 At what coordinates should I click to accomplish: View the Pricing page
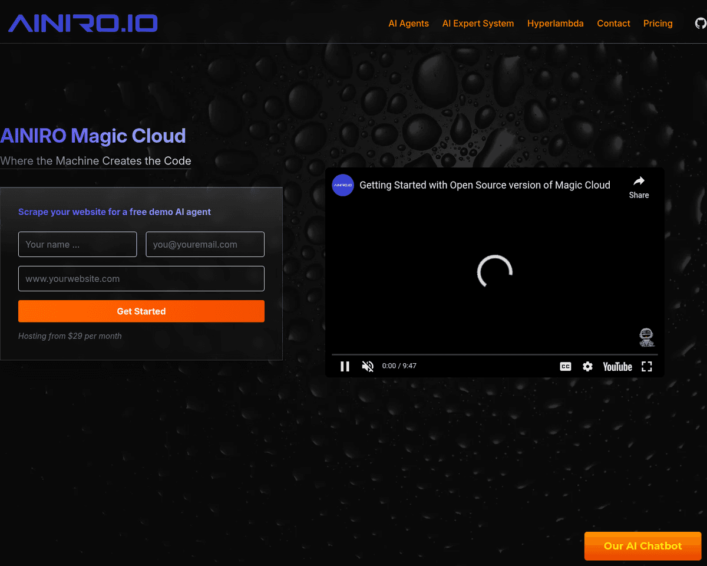click(x=658, y=24)
